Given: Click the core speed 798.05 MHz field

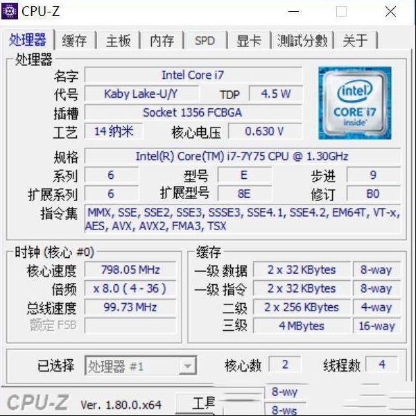Looking at the screenshot, I should pos(130,270).
